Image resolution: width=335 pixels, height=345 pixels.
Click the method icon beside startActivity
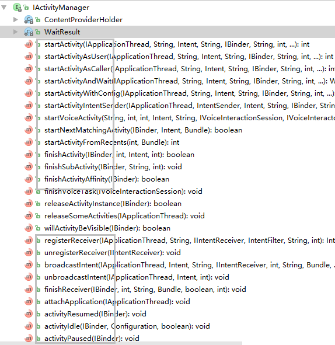29,44
